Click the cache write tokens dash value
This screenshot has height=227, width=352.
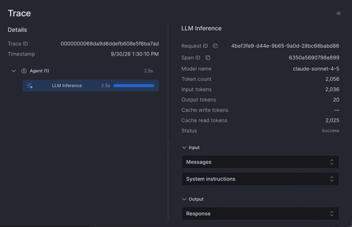pos(337,110)
